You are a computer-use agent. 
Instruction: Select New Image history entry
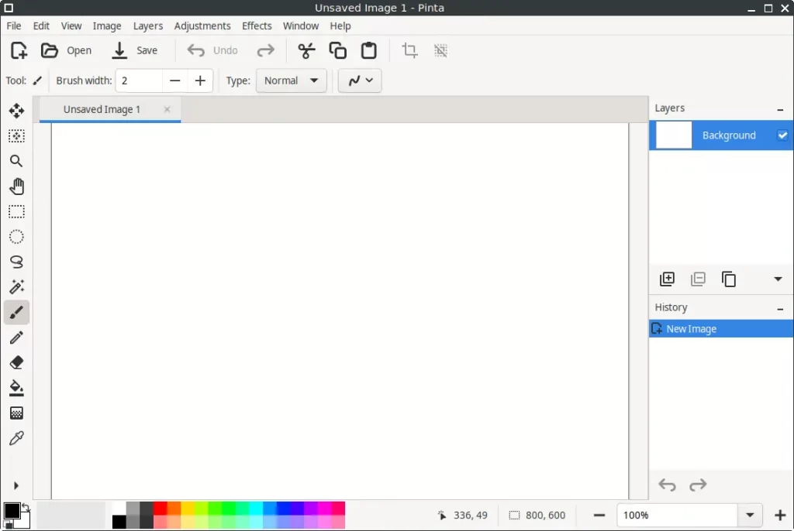(721, 329)
